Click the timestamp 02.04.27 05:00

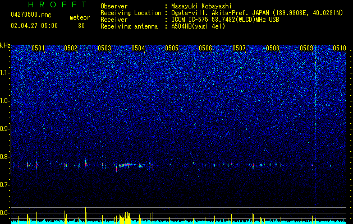point(34,26)
